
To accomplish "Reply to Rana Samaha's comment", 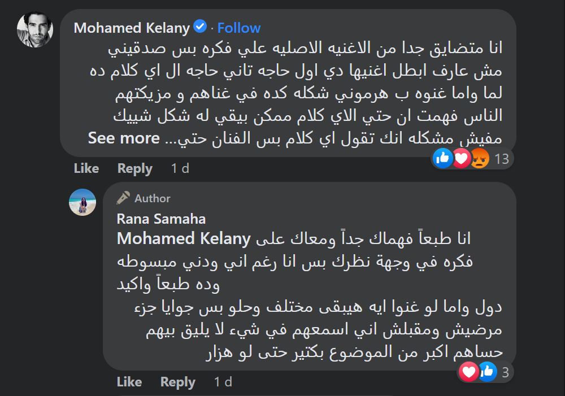I will pos(177,382).
